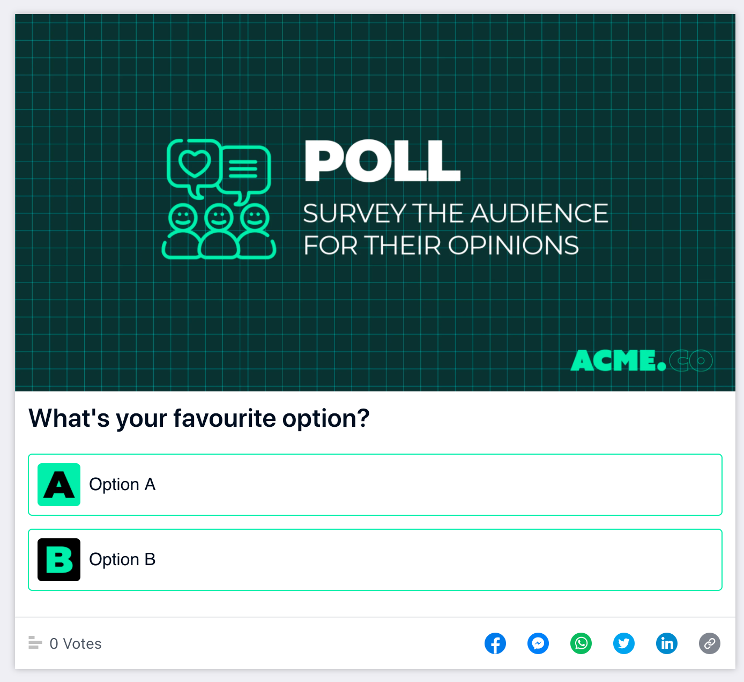View the 0 Votes count
This screenshot has height=682, width=744.
click(76, 643)
